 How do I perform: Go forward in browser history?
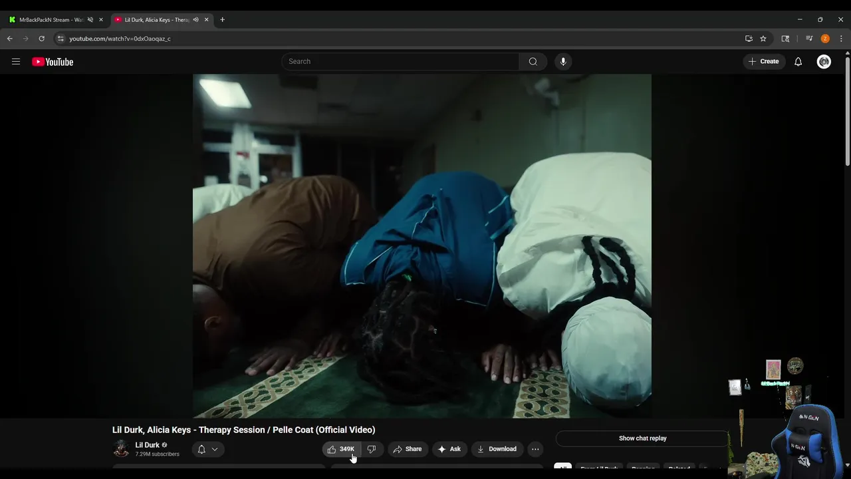26,39
